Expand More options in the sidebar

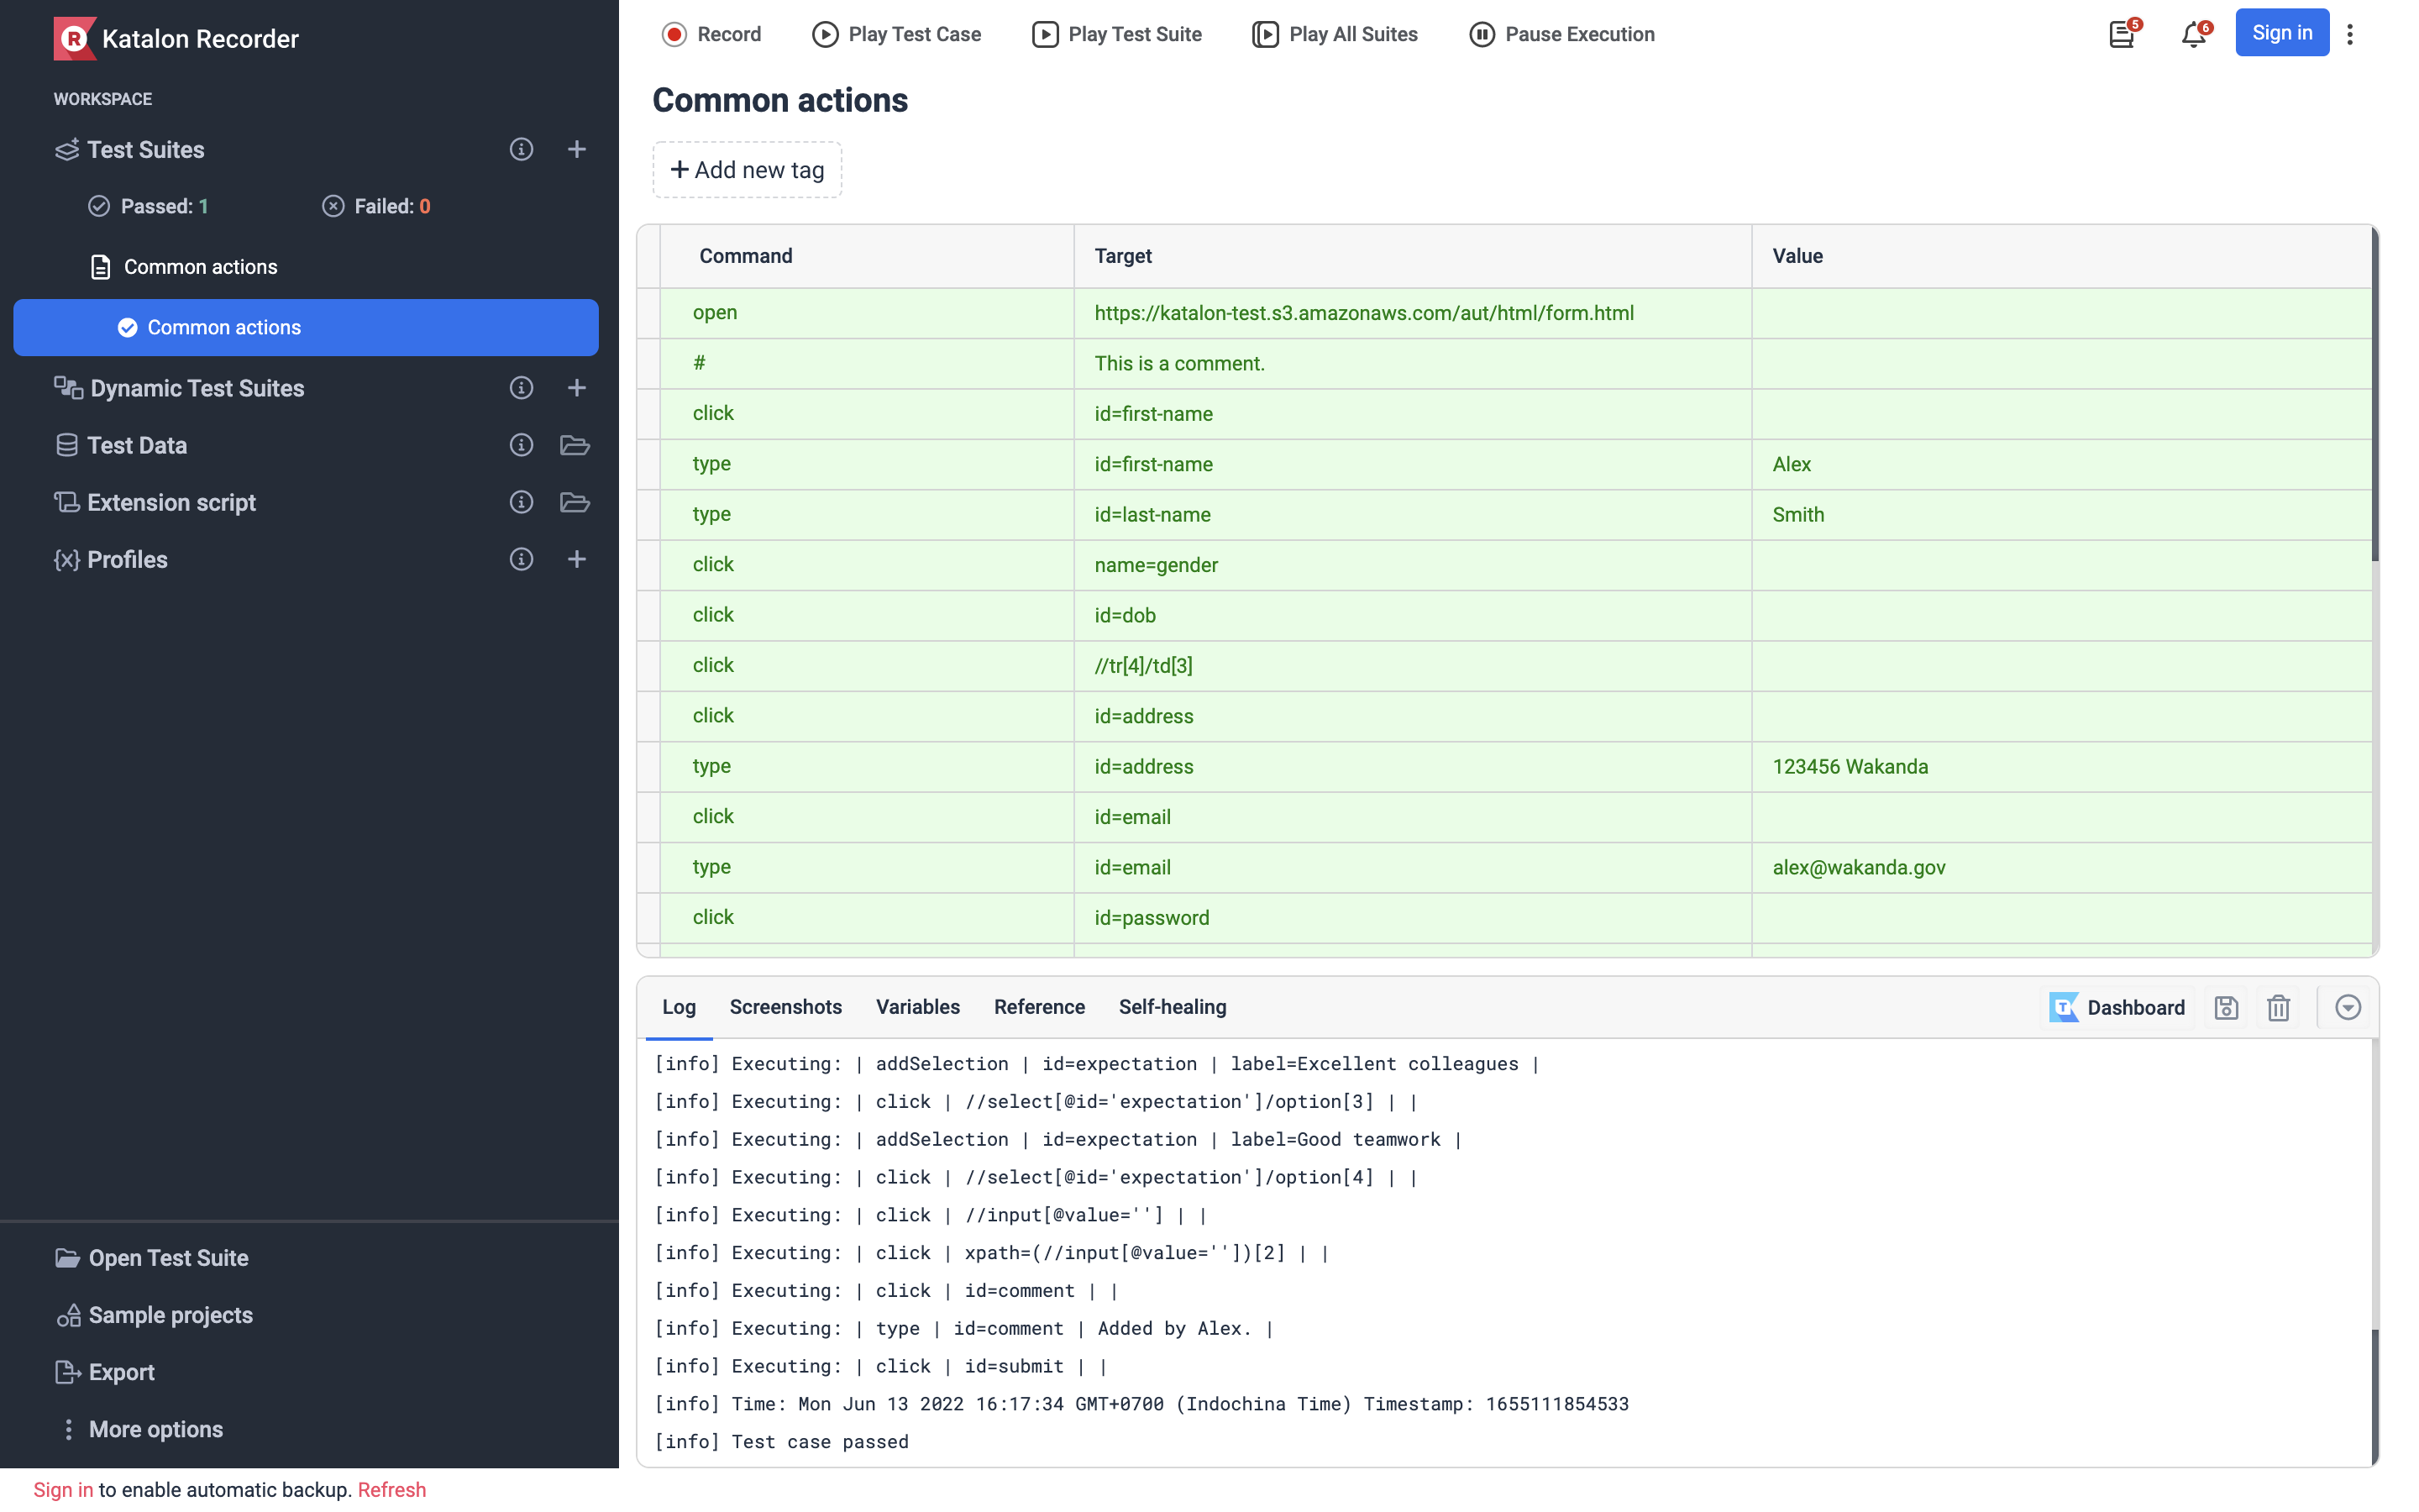(x=155, y=1429)
